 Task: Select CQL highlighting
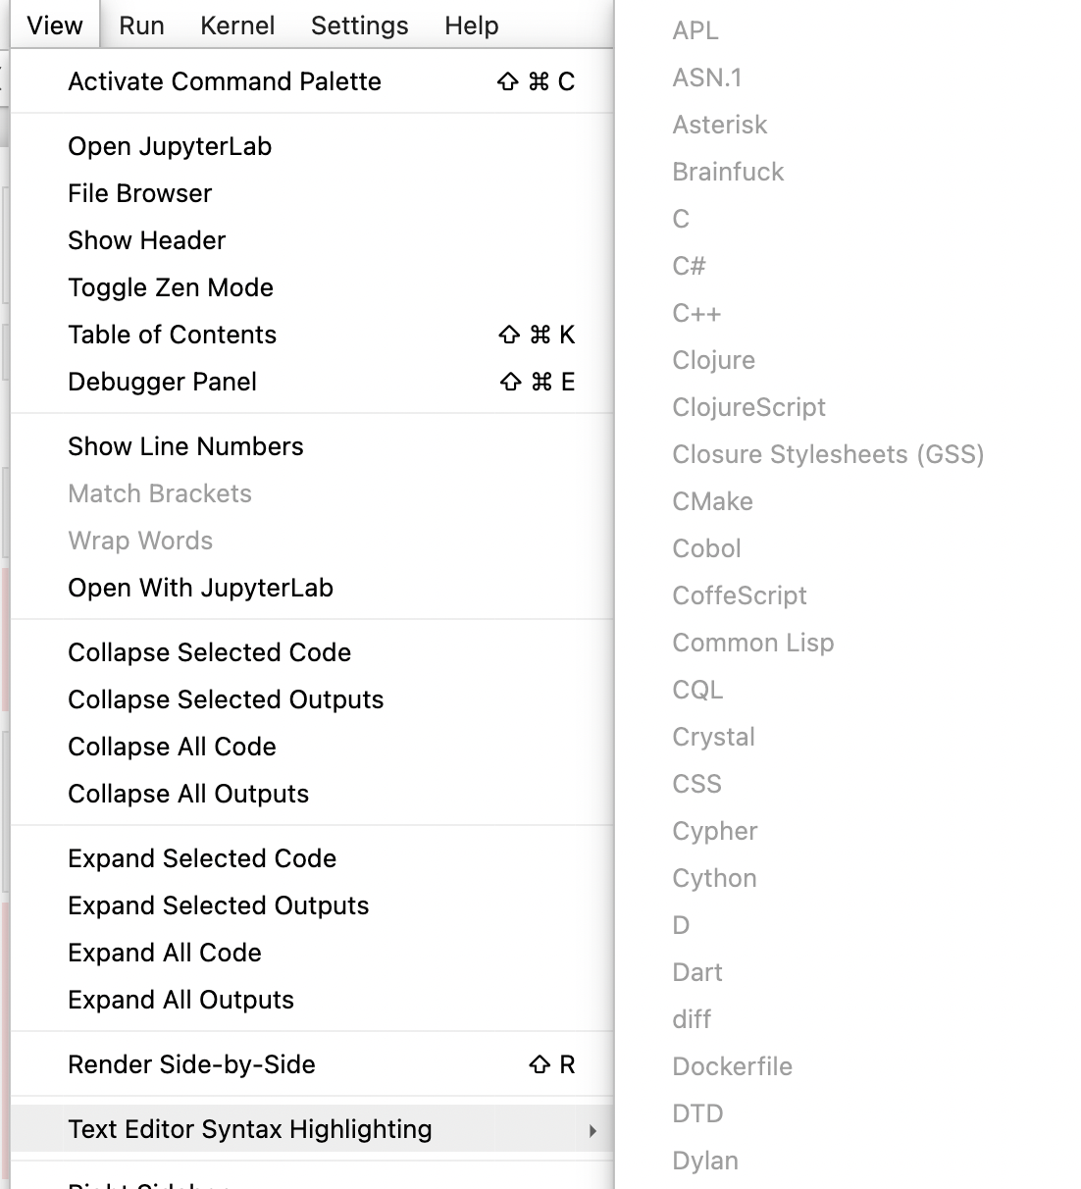tap(697, 690)
